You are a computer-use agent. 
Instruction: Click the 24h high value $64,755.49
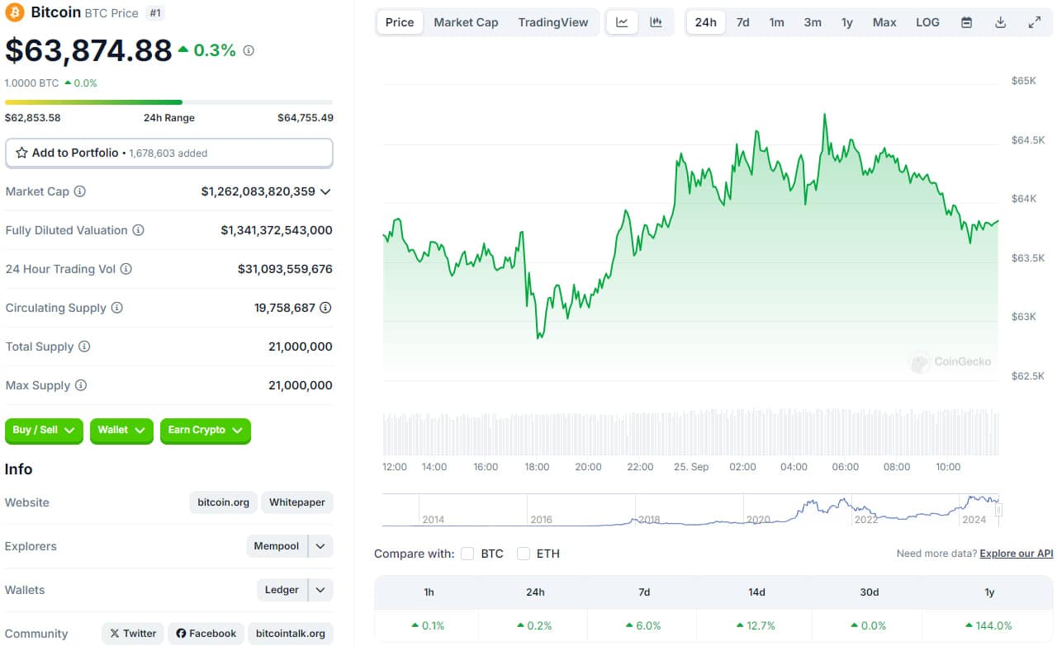tap(306, 118)
